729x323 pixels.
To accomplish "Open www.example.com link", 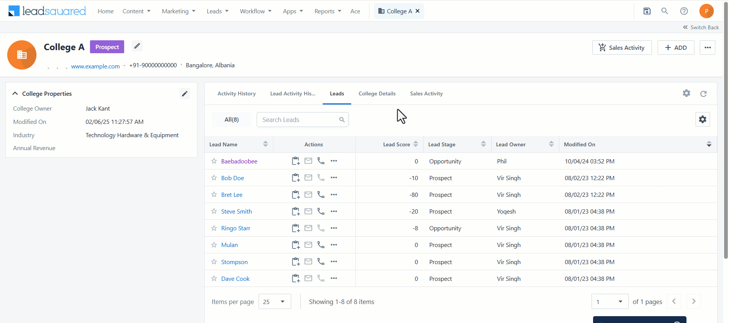I will click(x=95, y=66).
